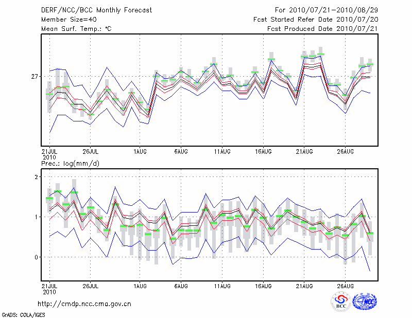Click 16AUG date on precipitation chart axis
Image resolution: width=412 pixels, height=318 pixels.
pos(263,285)
